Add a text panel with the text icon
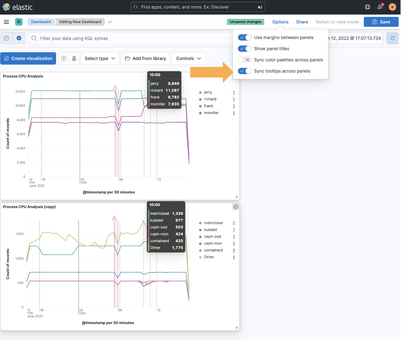Screen dimensions: 401x340 [x=64, y=58]
